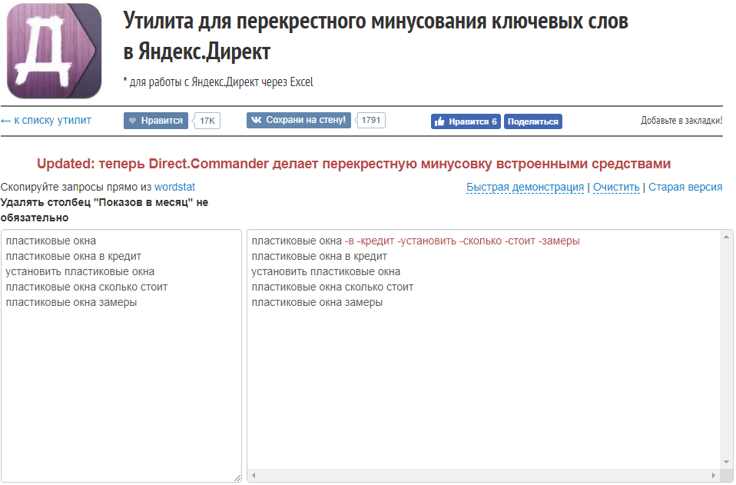Click result line 'пластиковые окна сколько стоит'

pos(333,287)
